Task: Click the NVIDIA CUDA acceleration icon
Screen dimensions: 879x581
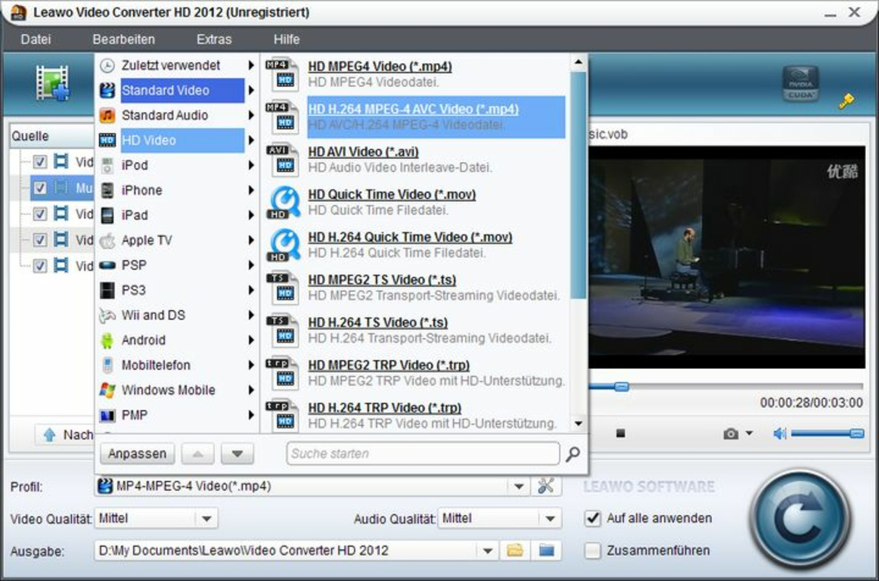Action: pos(801,84)
